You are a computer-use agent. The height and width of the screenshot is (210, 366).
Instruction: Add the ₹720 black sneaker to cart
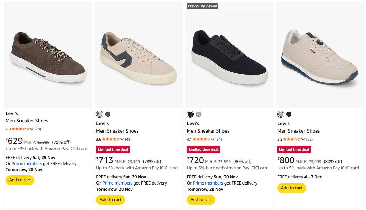pyautogui.click(x=201, y=200)
